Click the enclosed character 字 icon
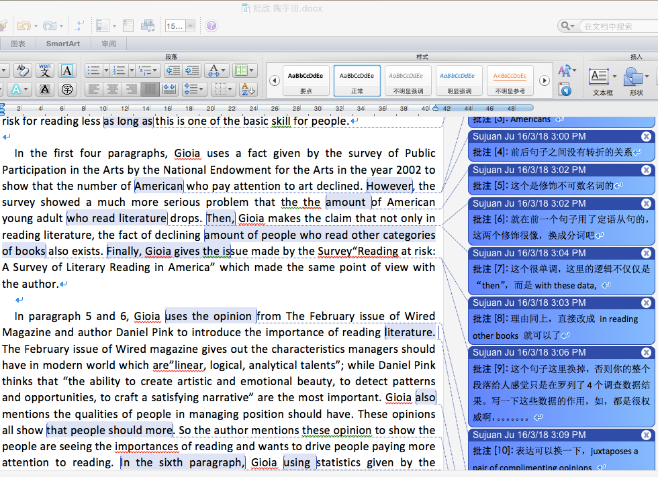Image resolution: width=658 pixels, height=477 pixels. pos(67,89)
